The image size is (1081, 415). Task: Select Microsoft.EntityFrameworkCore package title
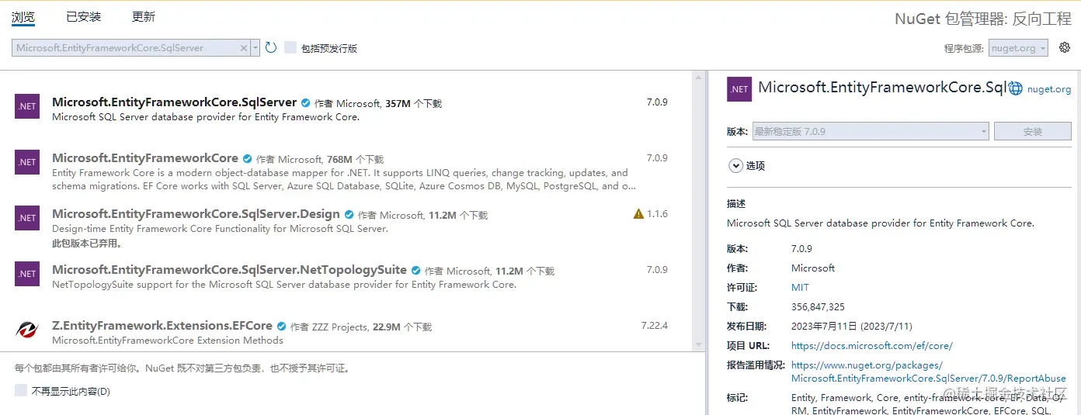[x=145, y=157]
